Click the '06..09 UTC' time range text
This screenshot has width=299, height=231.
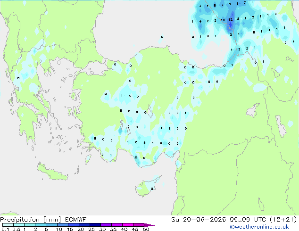coord(248,220)
